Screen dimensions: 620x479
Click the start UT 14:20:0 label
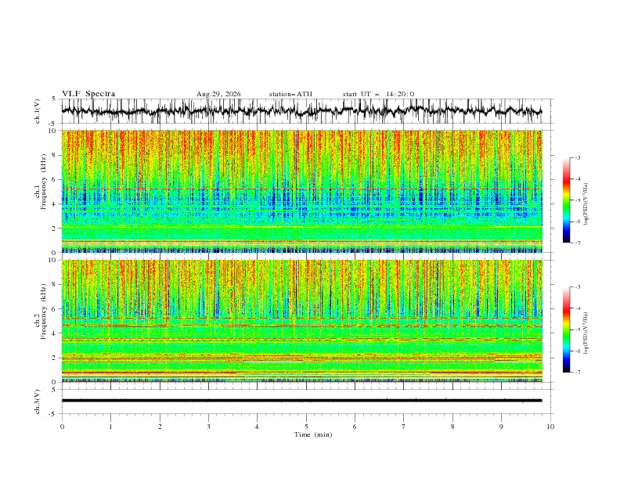tap(378, 94)
